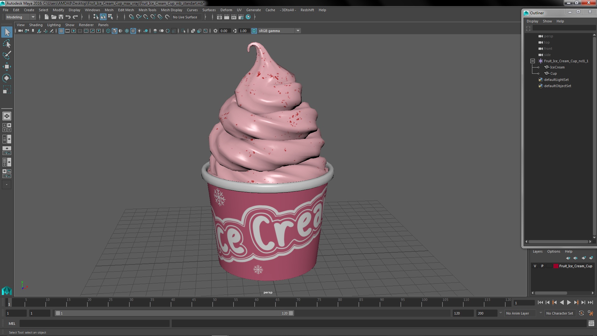Go to start of playback range
Viewport: 597px width, 336px height.
[x=540, y=302]
